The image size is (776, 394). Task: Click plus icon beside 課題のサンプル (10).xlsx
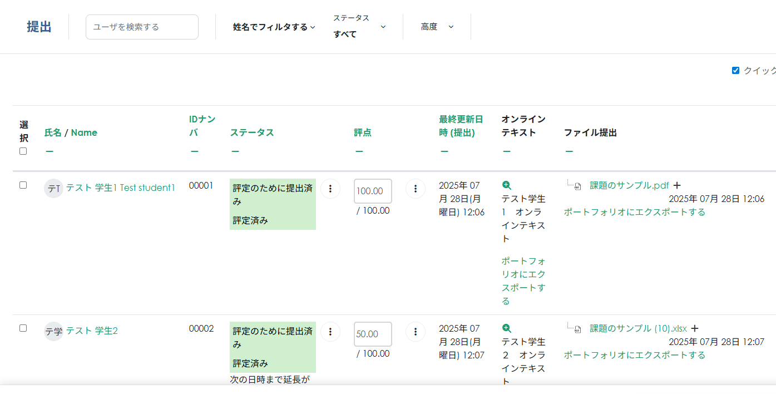click(x=694, y=328)
